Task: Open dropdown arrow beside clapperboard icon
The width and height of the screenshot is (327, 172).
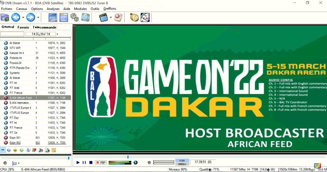Action: [111, 18]
